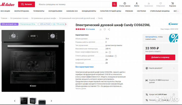Open ТЕЛЕВИЗОРЫ menu item
This screenshot has height=105, width=182.
[x=39, y=11]
